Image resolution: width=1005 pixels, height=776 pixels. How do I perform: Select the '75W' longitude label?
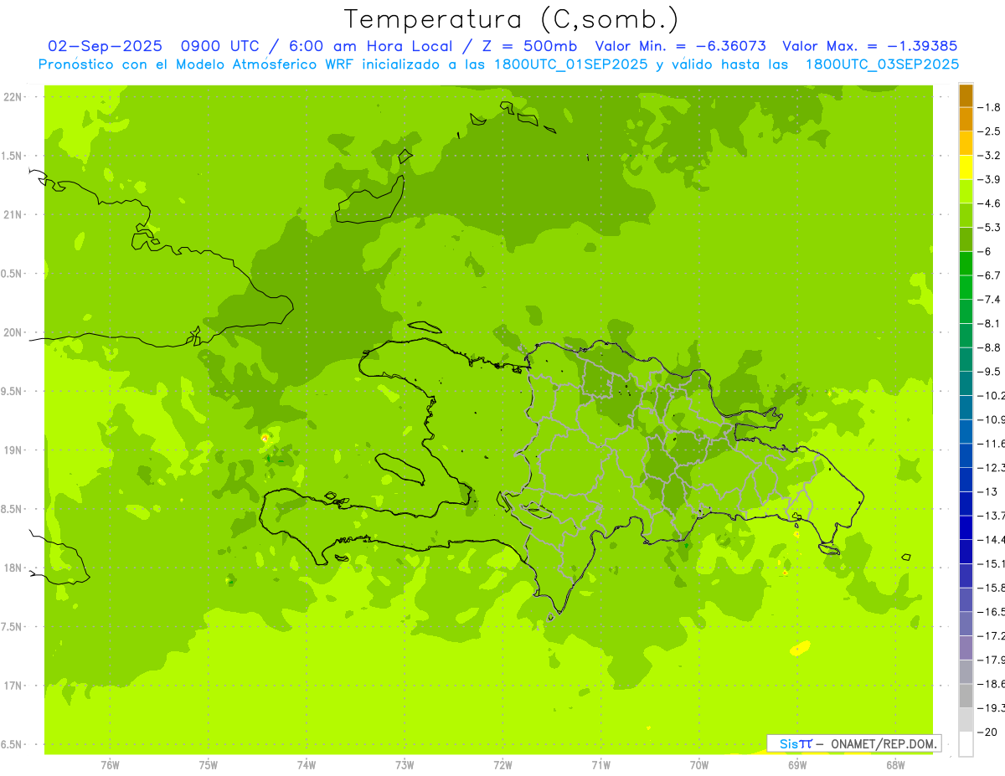pos(209,764)
